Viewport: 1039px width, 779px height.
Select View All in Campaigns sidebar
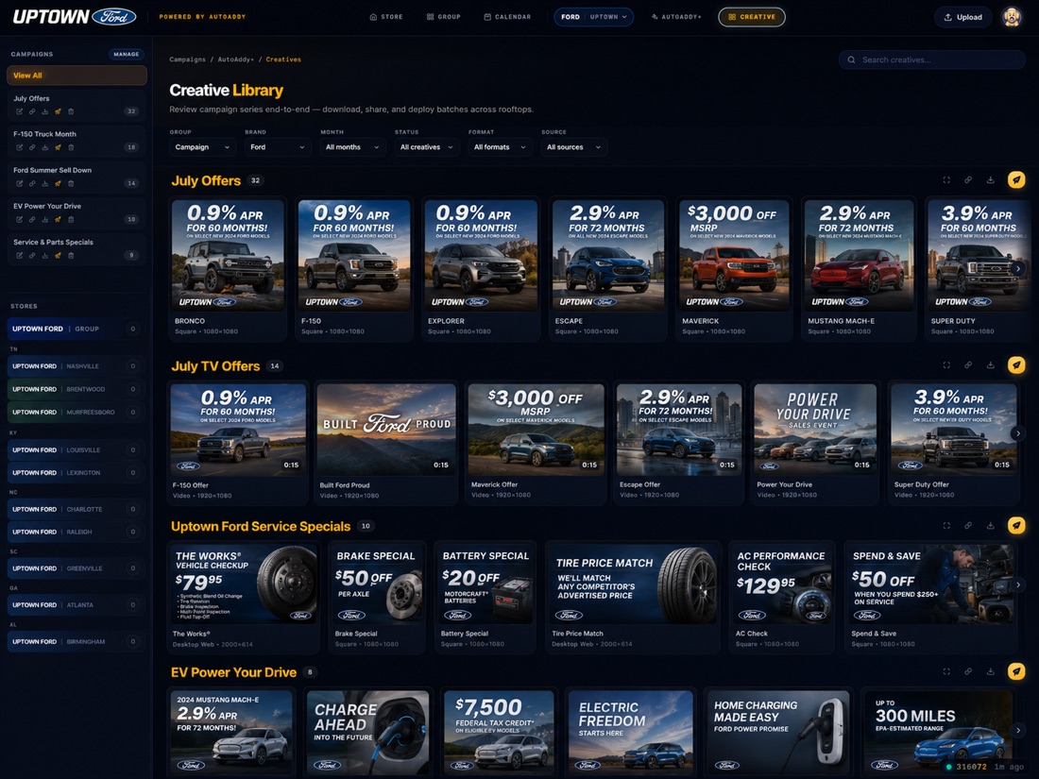77,76
